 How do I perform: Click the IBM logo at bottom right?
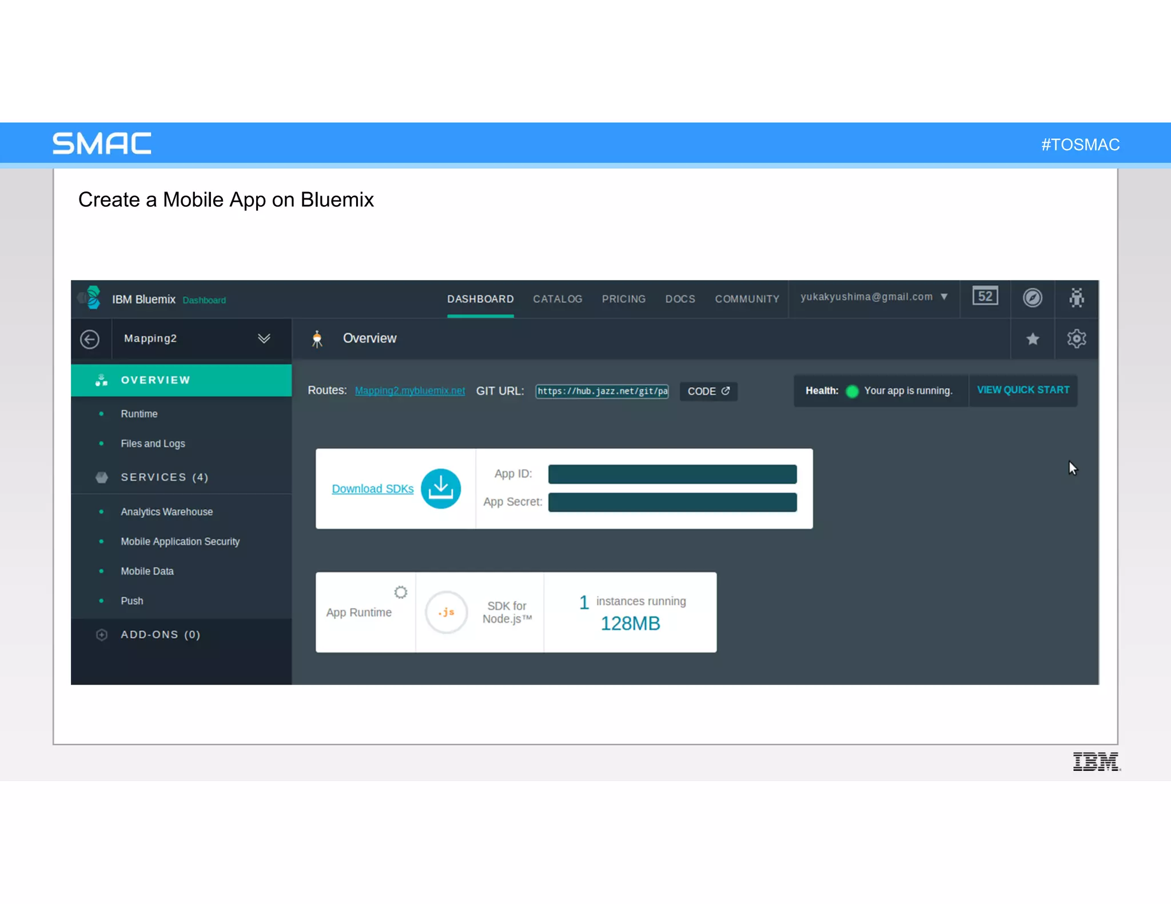1097,762
